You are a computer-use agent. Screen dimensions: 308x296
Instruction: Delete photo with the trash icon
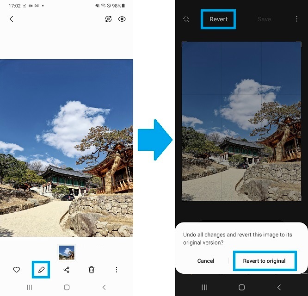point(92,270)
